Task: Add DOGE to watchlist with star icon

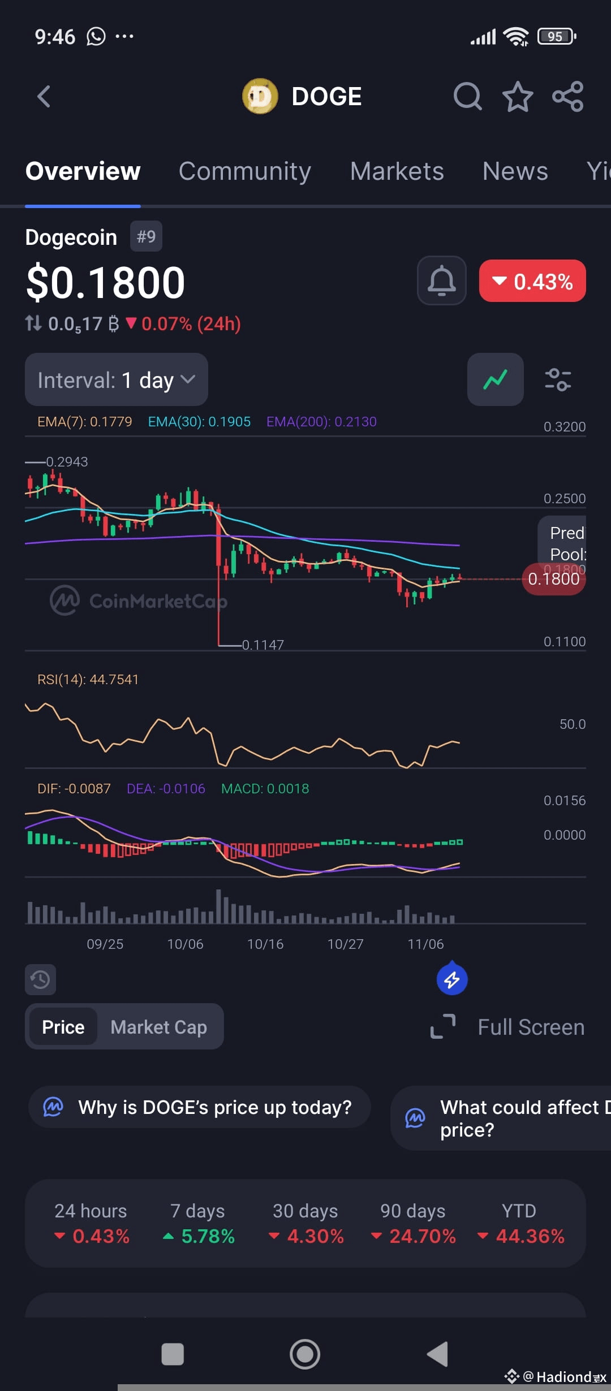Action: click(x=518, y=97)
